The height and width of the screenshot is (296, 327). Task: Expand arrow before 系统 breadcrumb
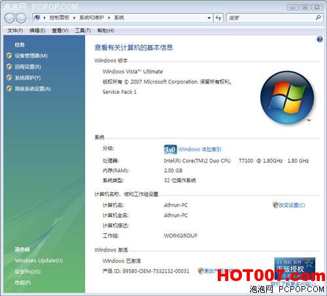(x=109, y=18)
